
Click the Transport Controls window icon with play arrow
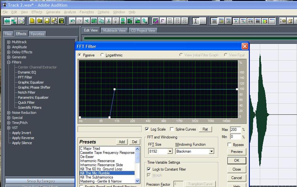(x=236, y=21)
